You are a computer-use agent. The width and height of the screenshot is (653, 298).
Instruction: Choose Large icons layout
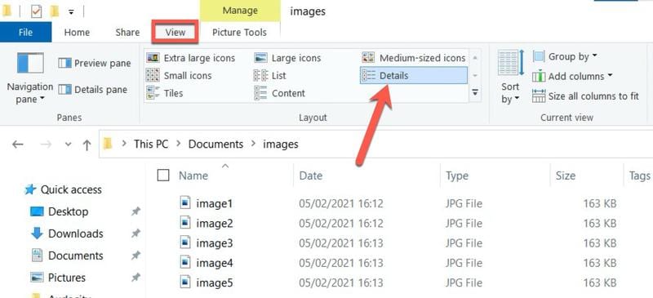(287, 58)
